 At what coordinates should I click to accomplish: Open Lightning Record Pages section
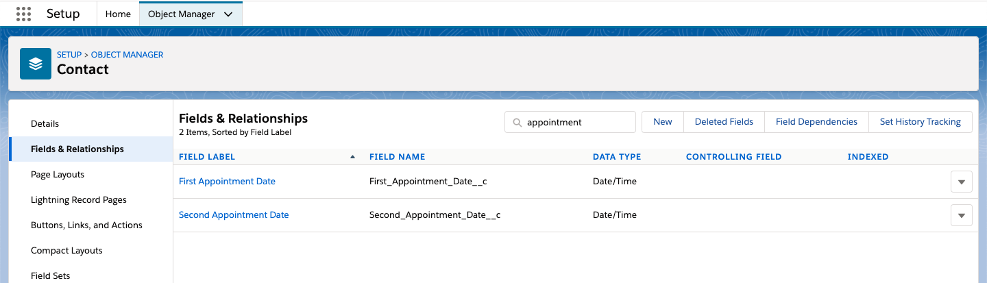click(x=79, y=200)
